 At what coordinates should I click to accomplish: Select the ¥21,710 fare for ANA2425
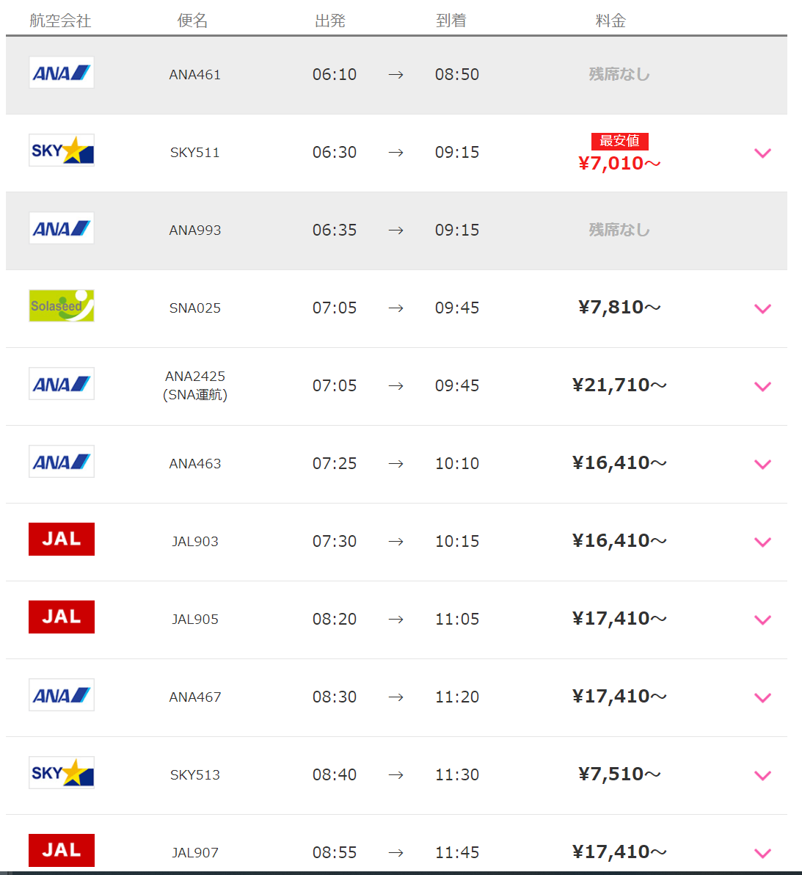coord(619,385)
